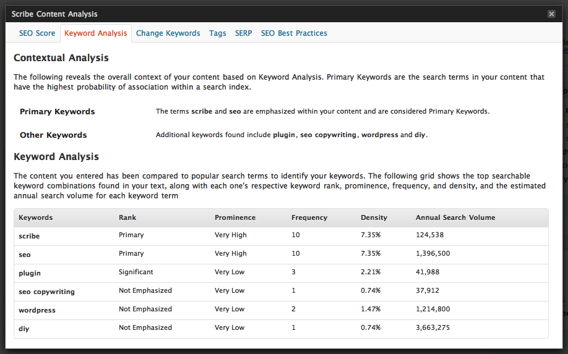This screenshot has width=568, height=354.
Task: Click 'Very Low' prominence in the wordpress row
Action: [230, 309]
